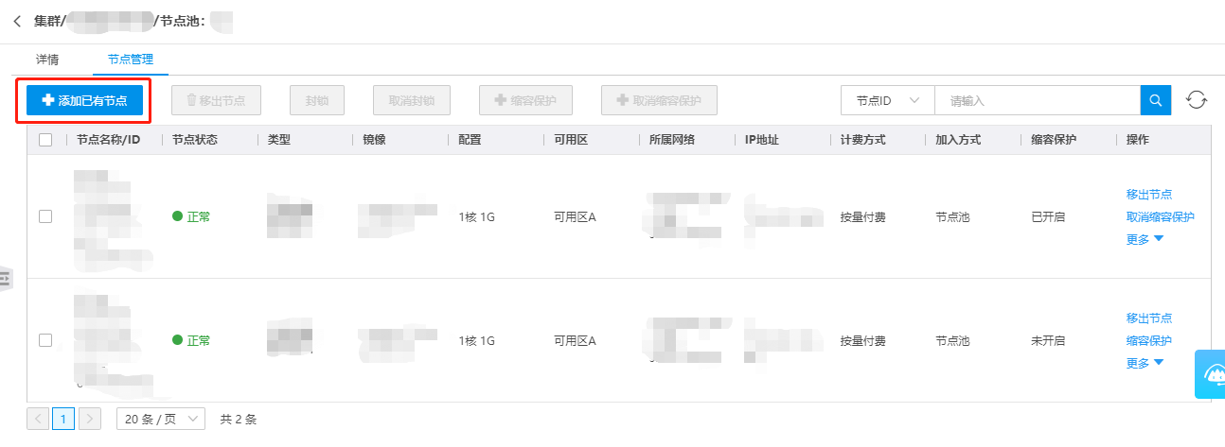Refresh the node list
1225x447 pixels.
coord(1197,100)
